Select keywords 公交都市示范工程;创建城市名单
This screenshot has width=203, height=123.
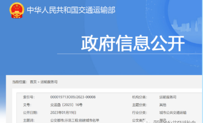75,120
